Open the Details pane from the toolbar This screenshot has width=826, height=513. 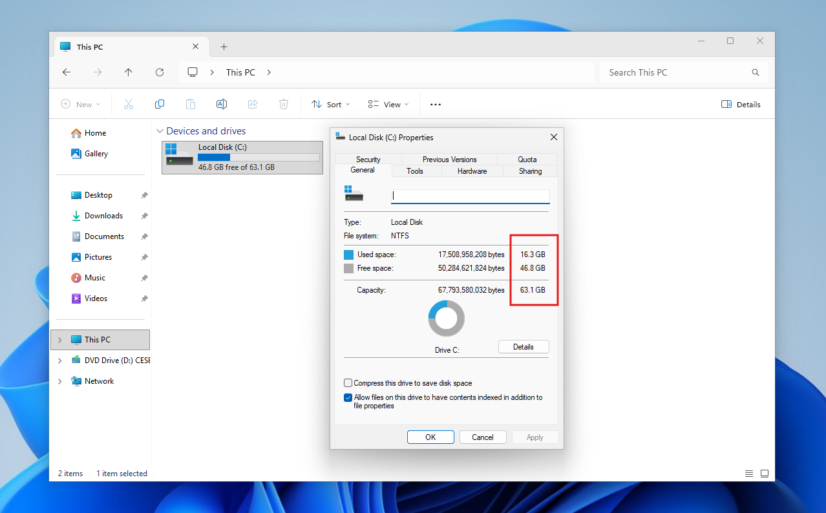coord(741,104)
